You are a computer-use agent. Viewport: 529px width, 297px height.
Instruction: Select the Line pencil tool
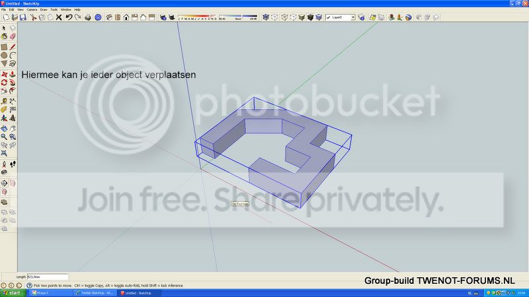(13, 47)
